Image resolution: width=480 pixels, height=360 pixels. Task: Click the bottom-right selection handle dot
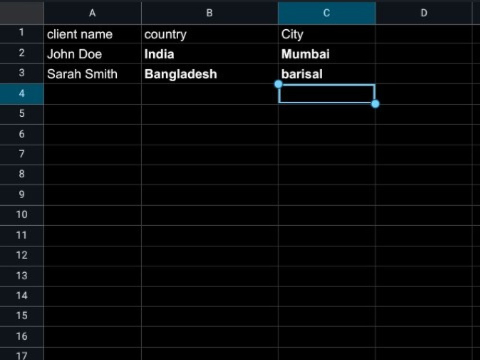(x=375, y=104)
